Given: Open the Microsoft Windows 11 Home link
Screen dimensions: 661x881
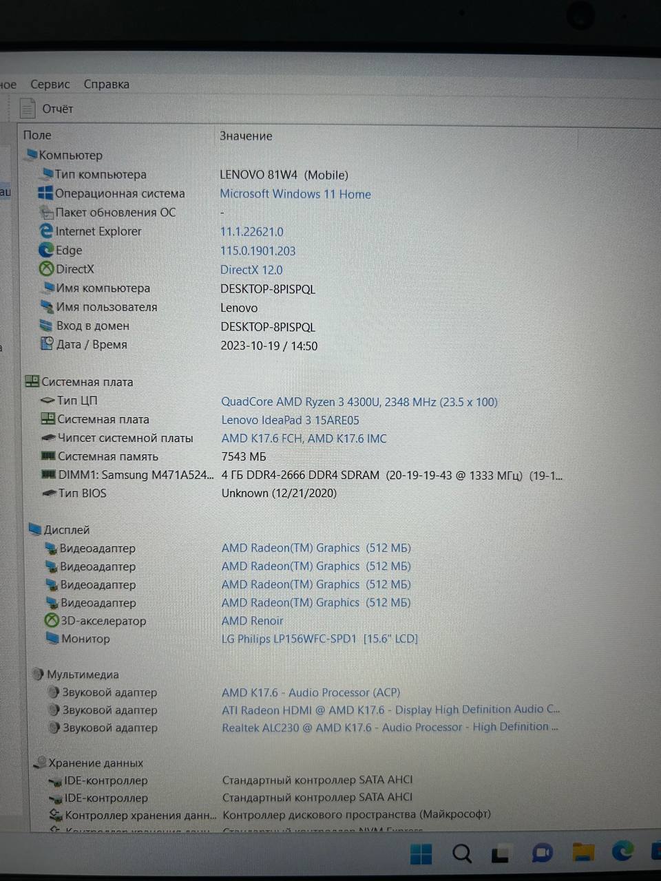Looking at the screenshot, I should (x=295, y=194).
